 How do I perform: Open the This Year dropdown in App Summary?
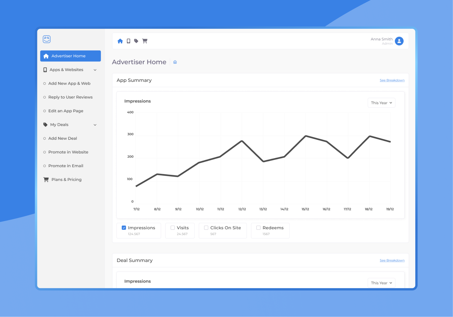coord(381,103)
